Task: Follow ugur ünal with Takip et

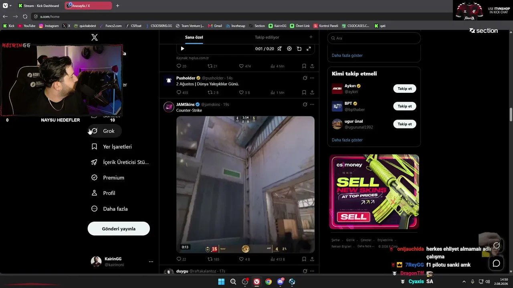Action: pos(405,124)
